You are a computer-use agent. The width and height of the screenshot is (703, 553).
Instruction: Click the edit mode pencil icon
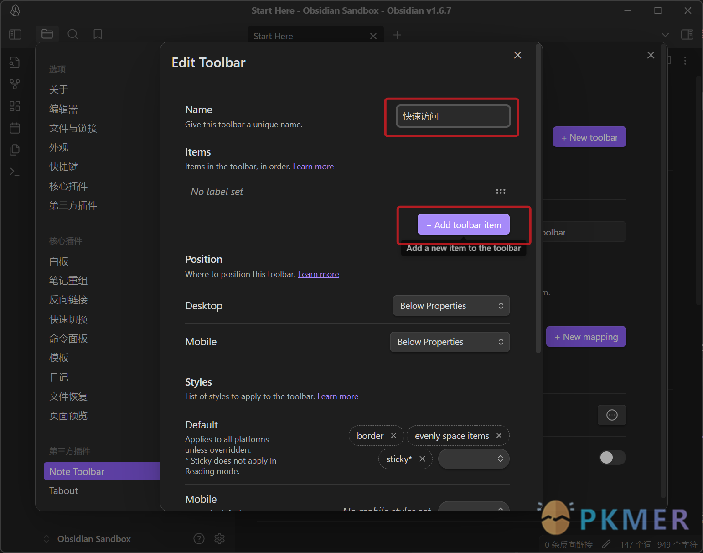(606, 544)
